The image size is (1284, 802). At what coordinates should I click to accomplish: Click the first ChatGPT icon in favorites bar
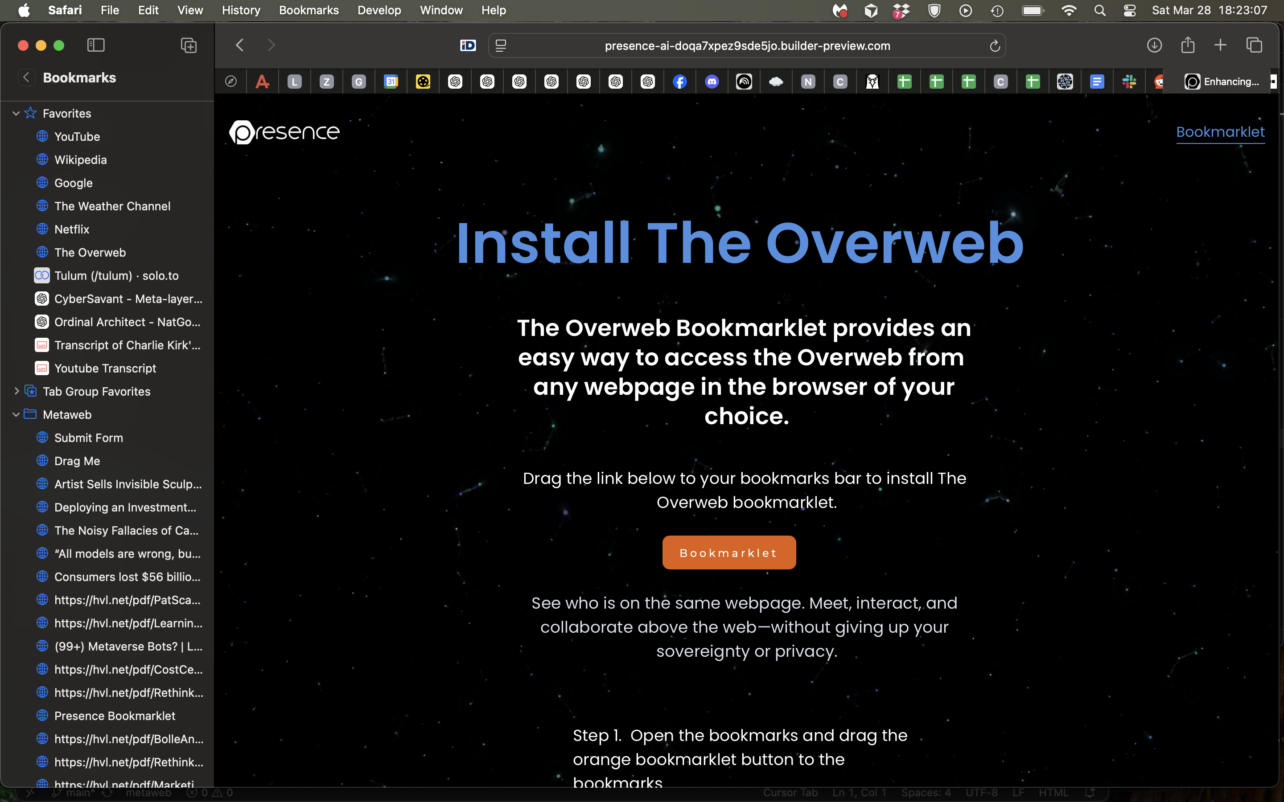coord(455,81)
